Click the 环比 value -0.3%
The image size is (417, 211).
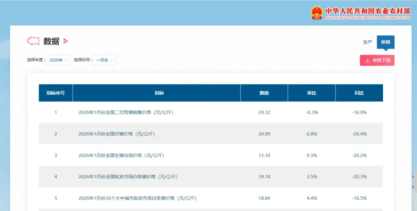coord(312,112)
